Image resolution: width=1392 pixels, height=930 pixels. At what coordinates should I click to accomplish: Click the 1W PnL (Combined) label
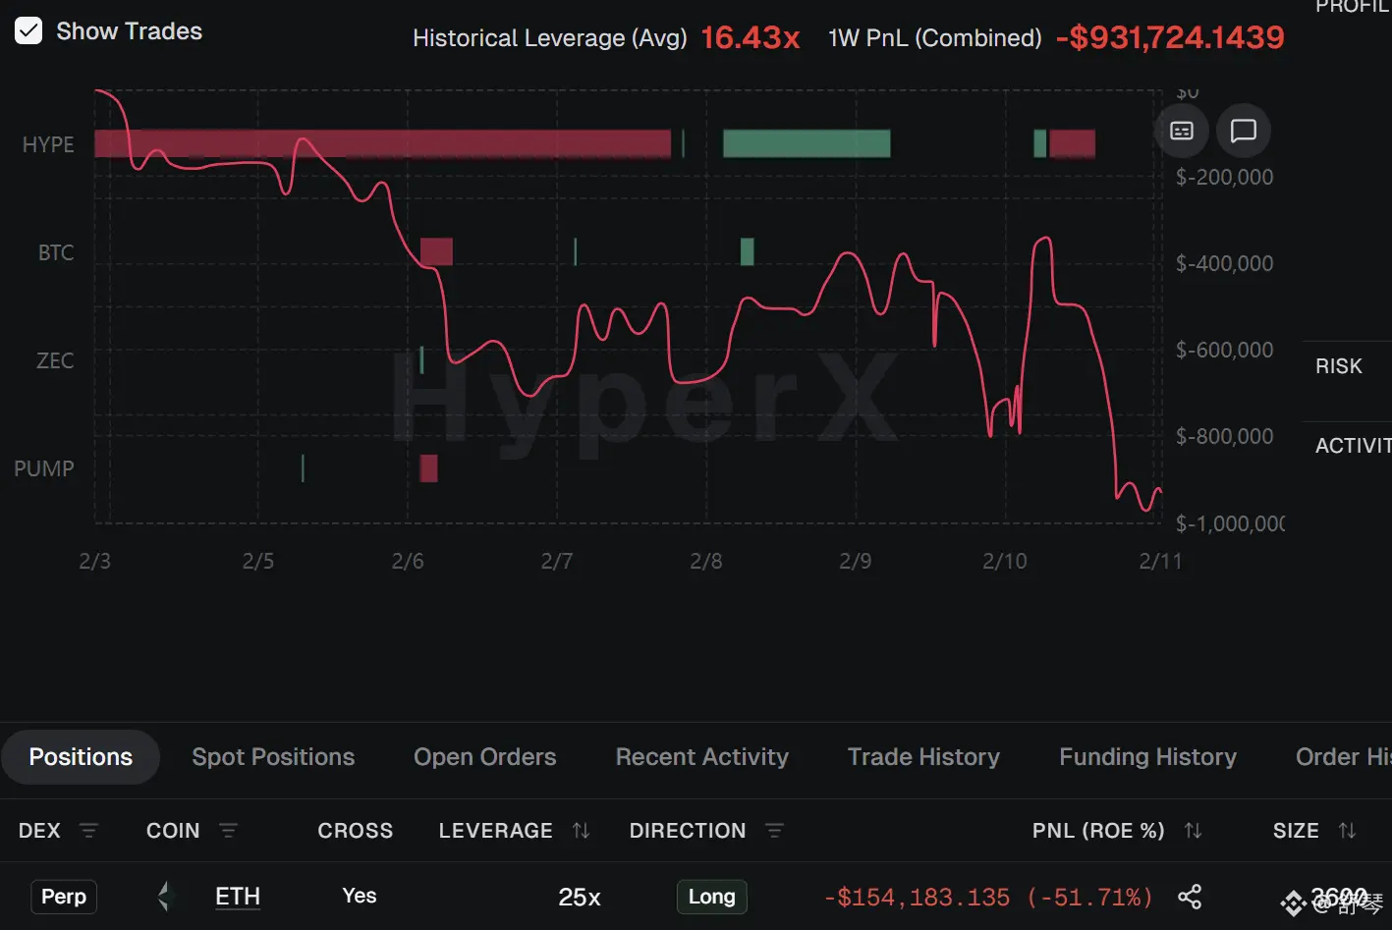click(x=935, y=38)
